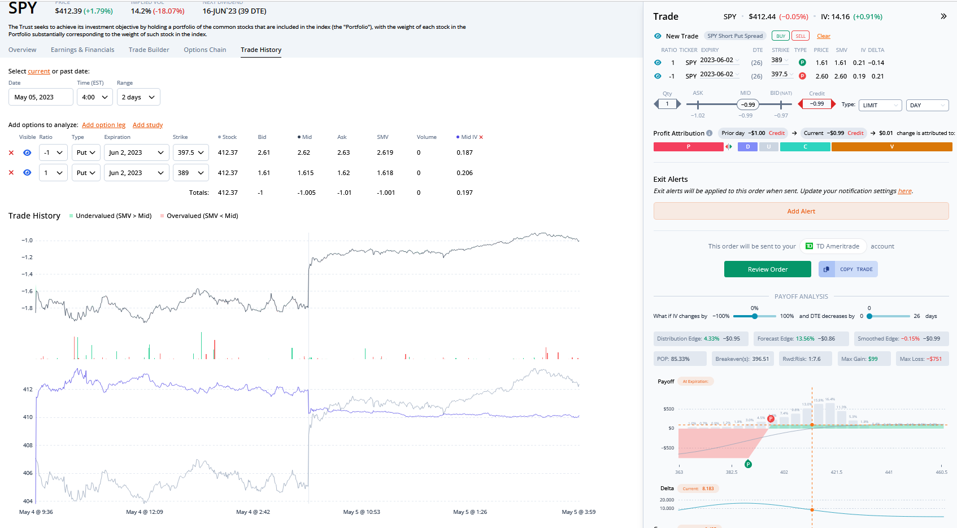The width and height of the screenshot is (957, 528).
Task: Select the BUY toggle button
Action: 781,36
